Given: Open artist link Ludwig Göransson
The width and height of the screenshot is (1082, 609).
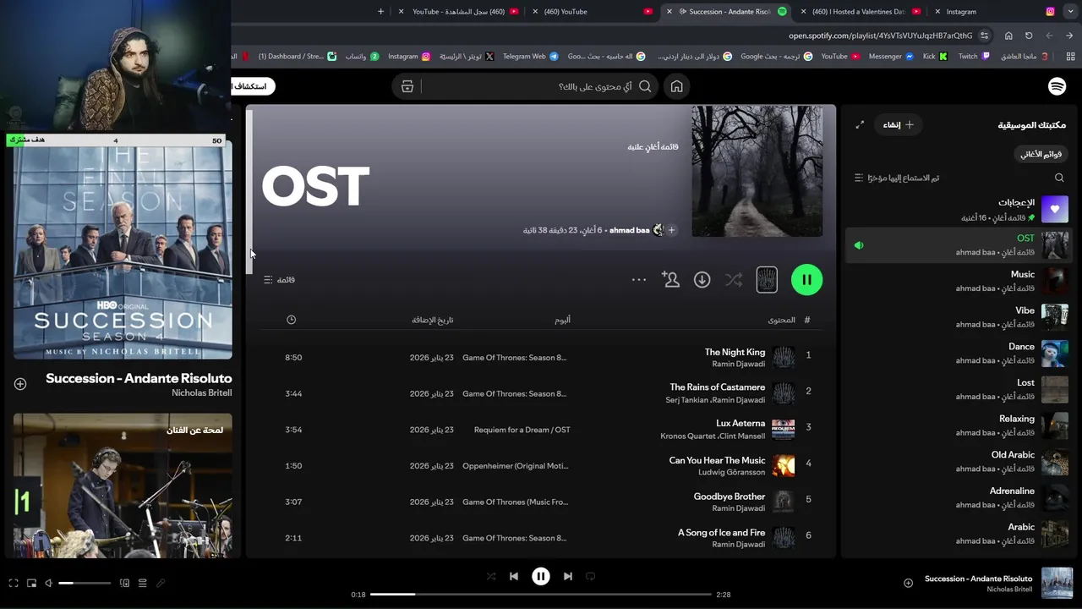Looking at the screenshot, I should (x=731, y=472).
